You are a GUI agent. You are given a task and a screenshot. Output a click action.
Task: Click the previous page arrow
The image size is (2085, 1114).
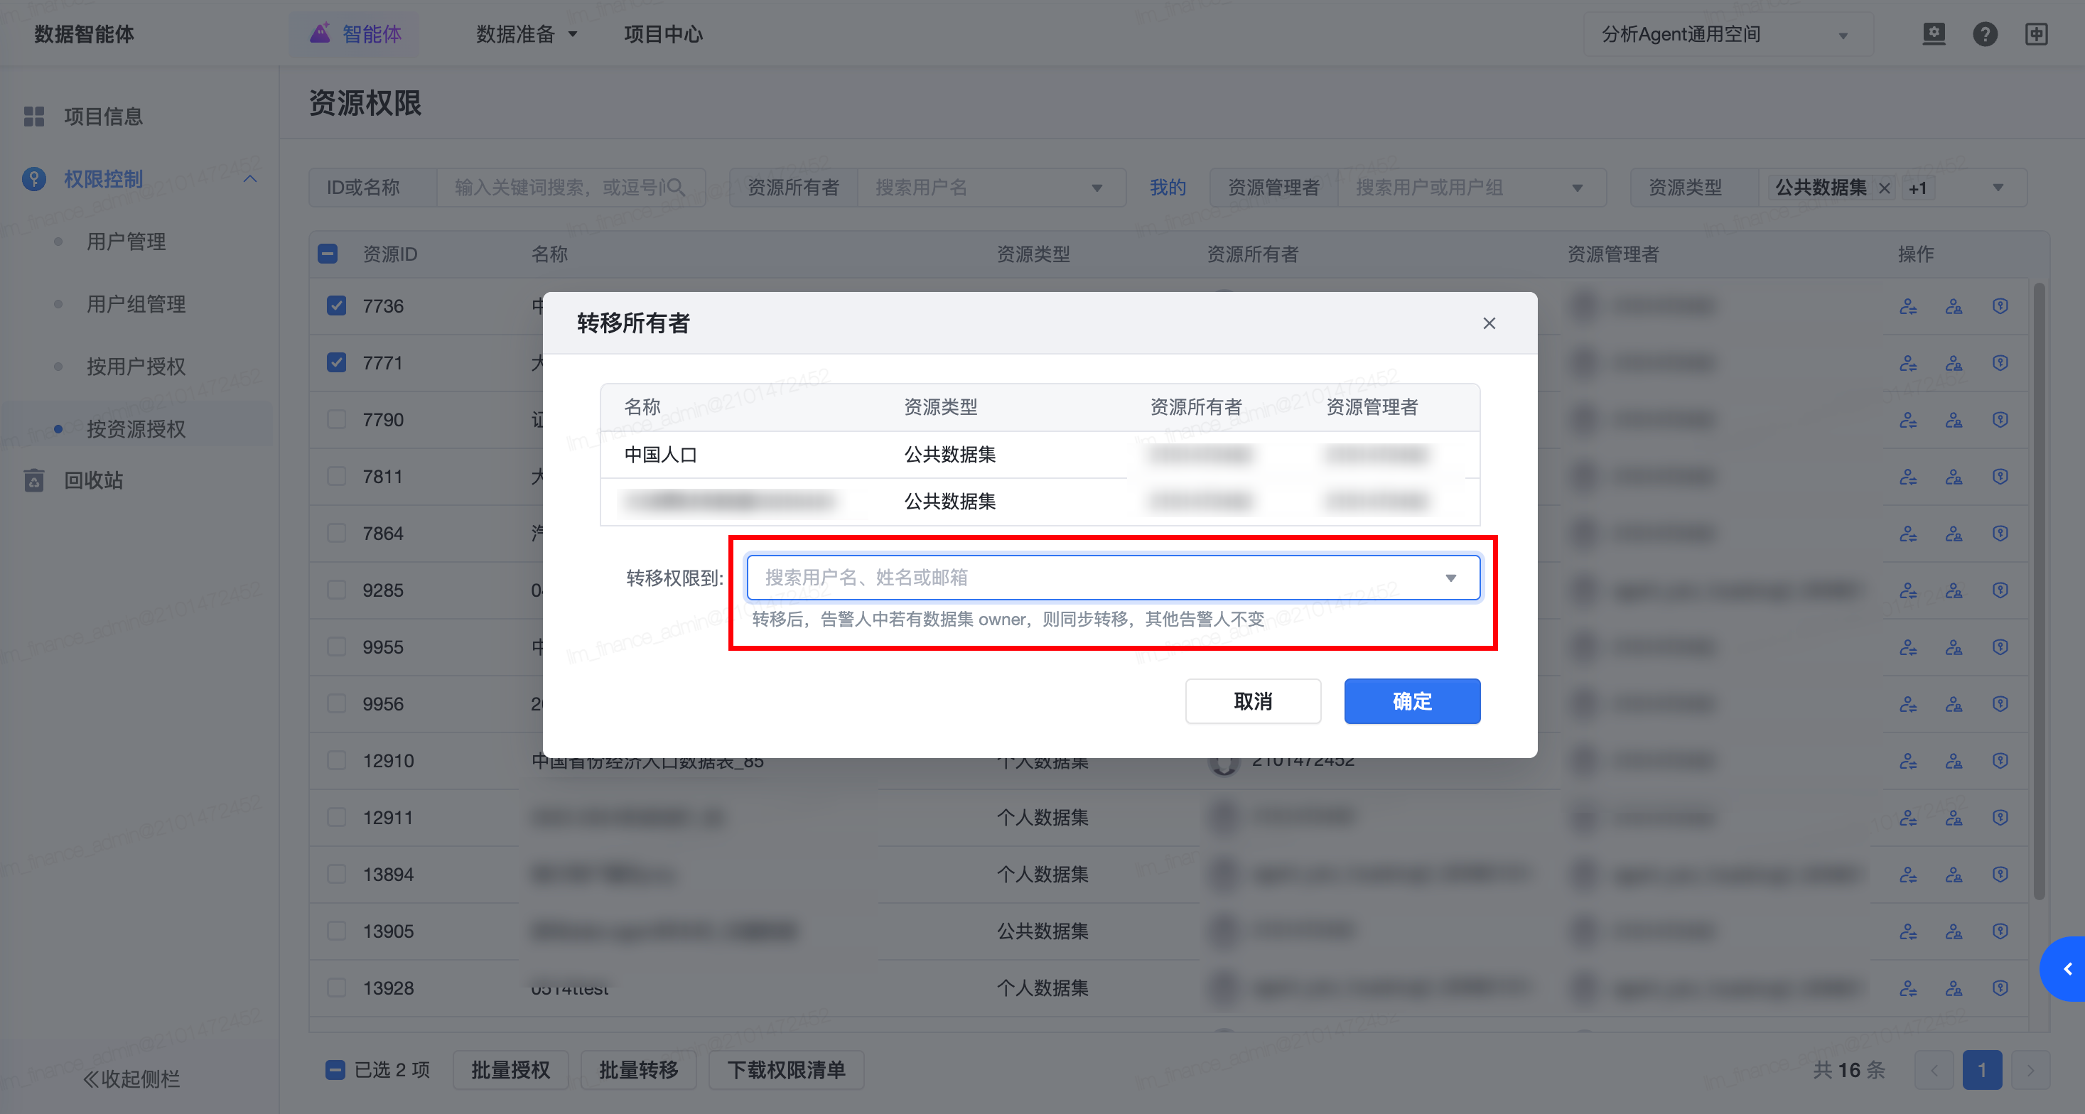pyautogui.click(x=1934, y=1071)
